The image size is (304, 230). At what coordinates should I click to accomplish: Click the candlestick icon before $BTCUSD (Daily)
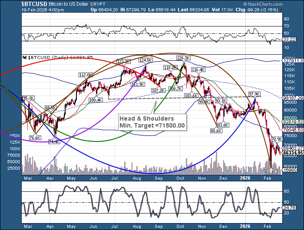click(x=24, y=57)
